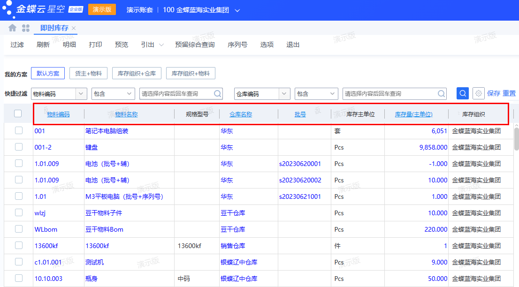Viewport: 519px width, 287px height.
Task: Sort by the 库存量(主单位) column link
Action: (413, 114)
